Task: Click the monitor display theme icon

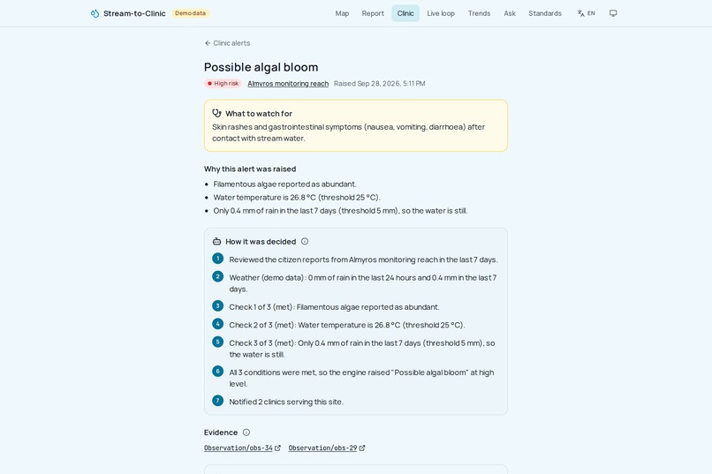Action: tap(613, 13)
